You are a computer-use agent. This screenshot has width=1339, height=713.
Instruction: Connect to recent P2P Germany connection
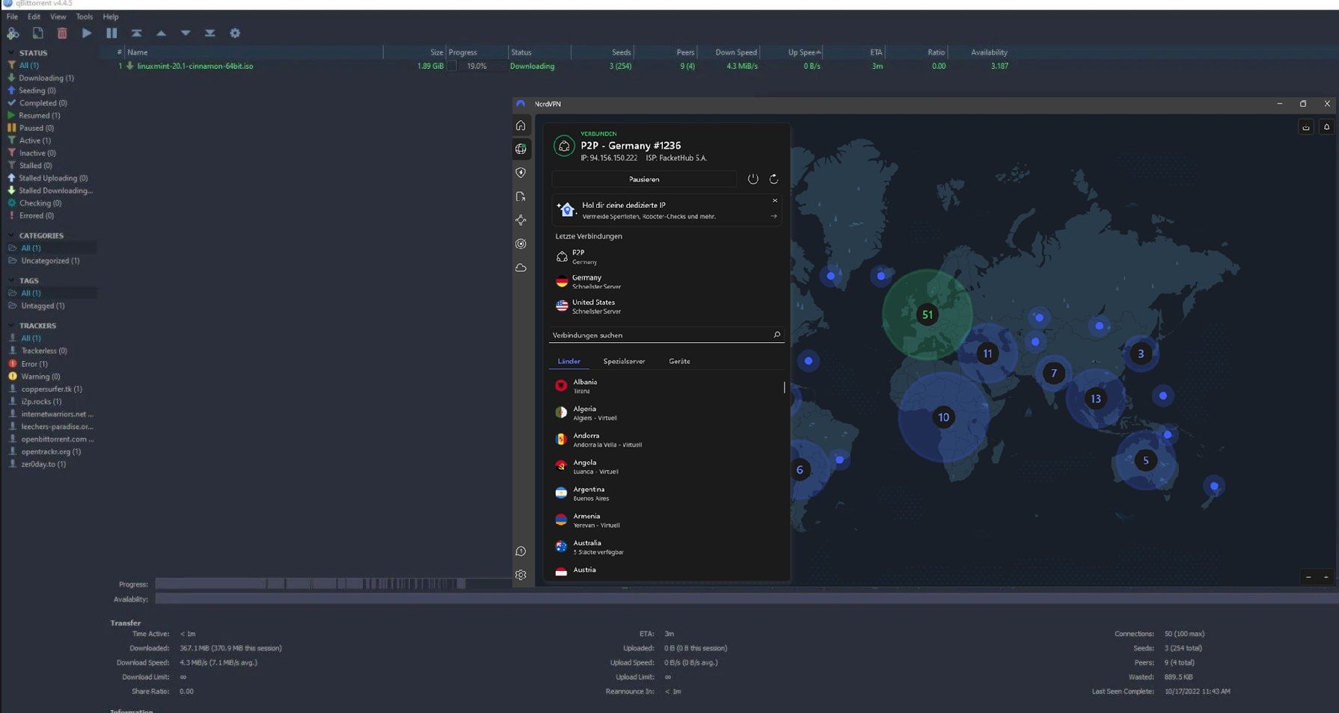[x=666, y=257]
